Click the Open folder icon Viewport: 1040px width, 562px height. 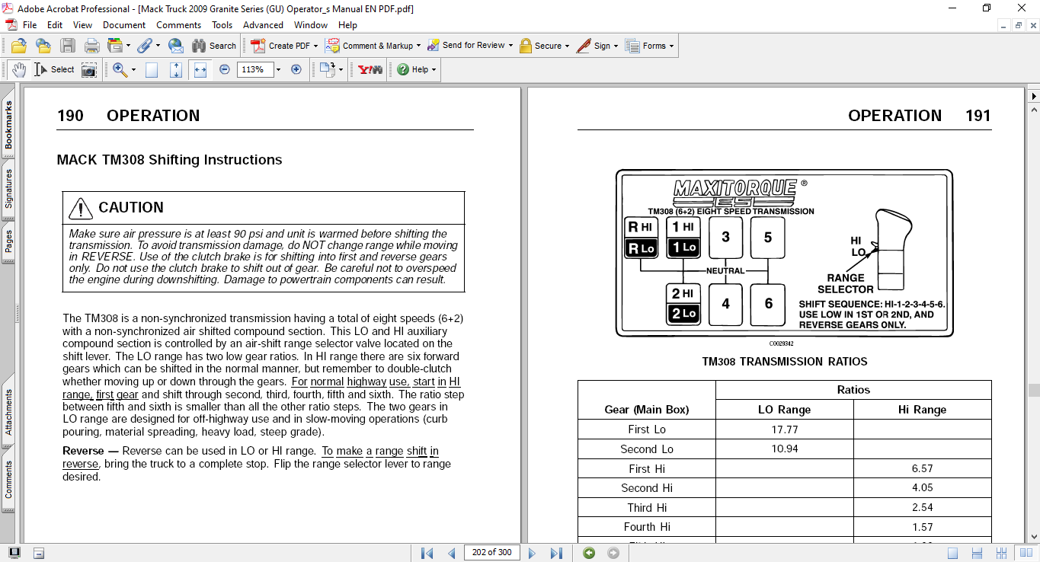(19, 46)
